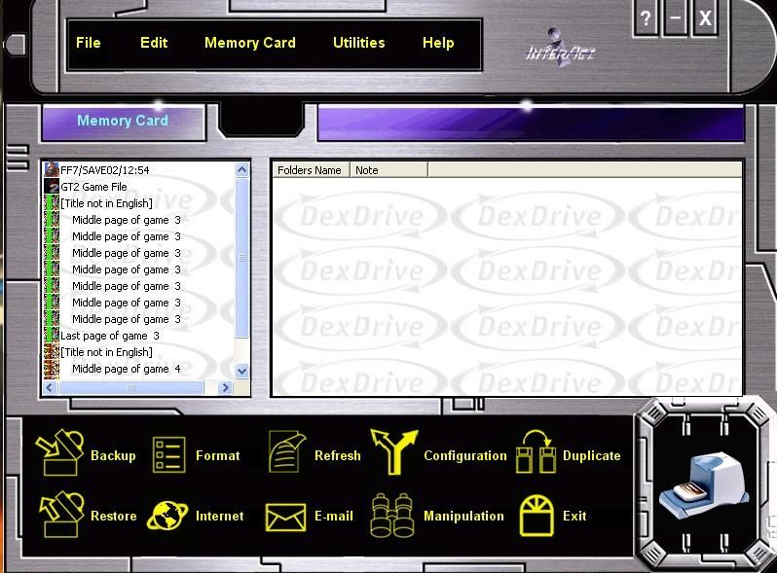Viewport: 777px width, 573px height.
Task: Click the Manipulation binoculars icon
Action: pos(392,515)
